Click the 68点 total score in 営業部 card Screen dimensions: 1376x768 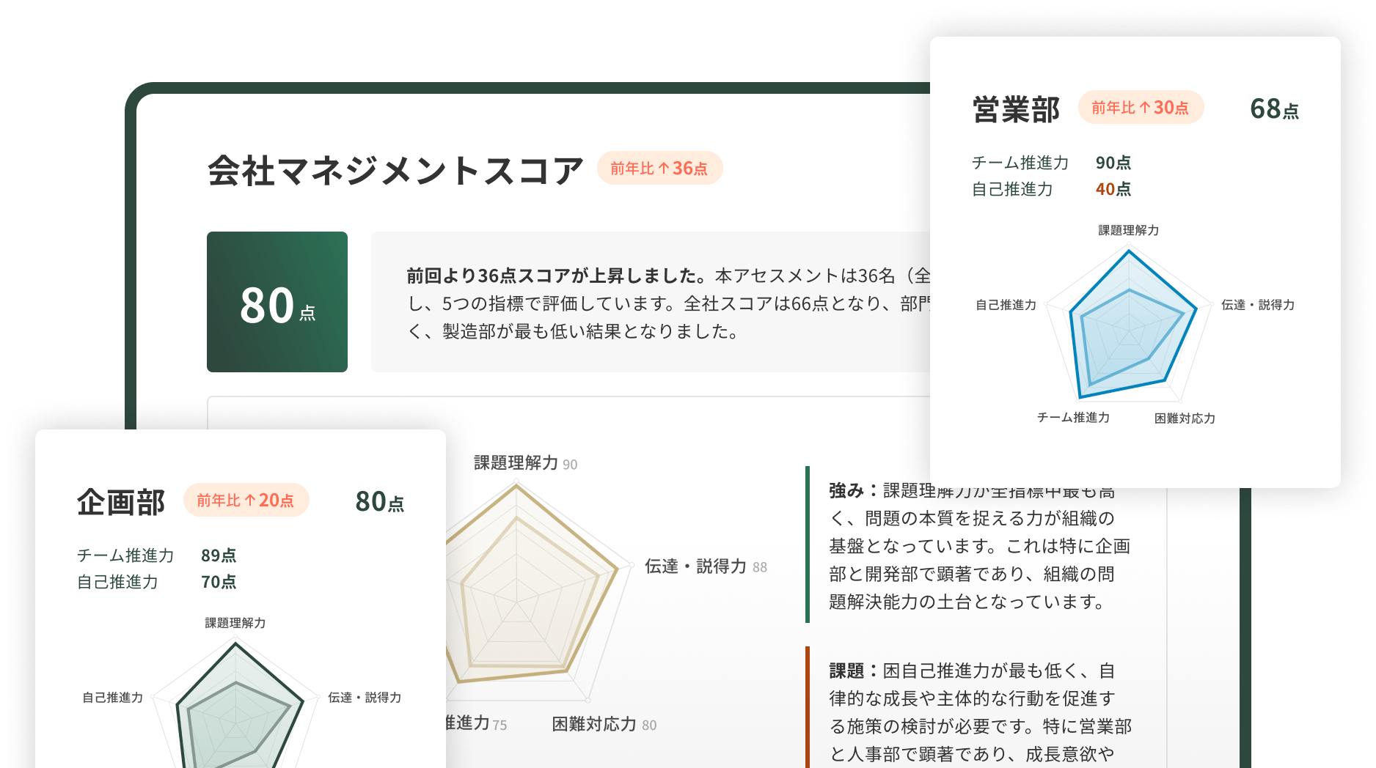point(1274,109)
